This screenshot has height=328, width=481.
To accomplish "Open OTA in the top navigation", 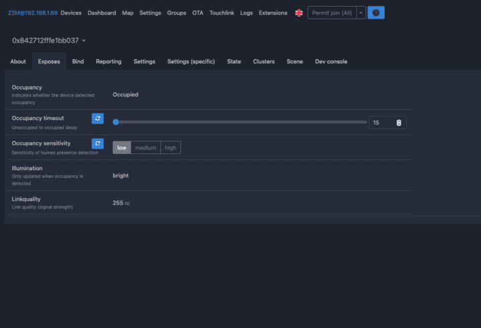I will 198,13.
